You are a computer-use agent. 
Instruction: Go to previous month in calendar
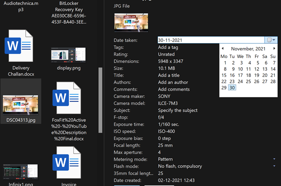223,48
